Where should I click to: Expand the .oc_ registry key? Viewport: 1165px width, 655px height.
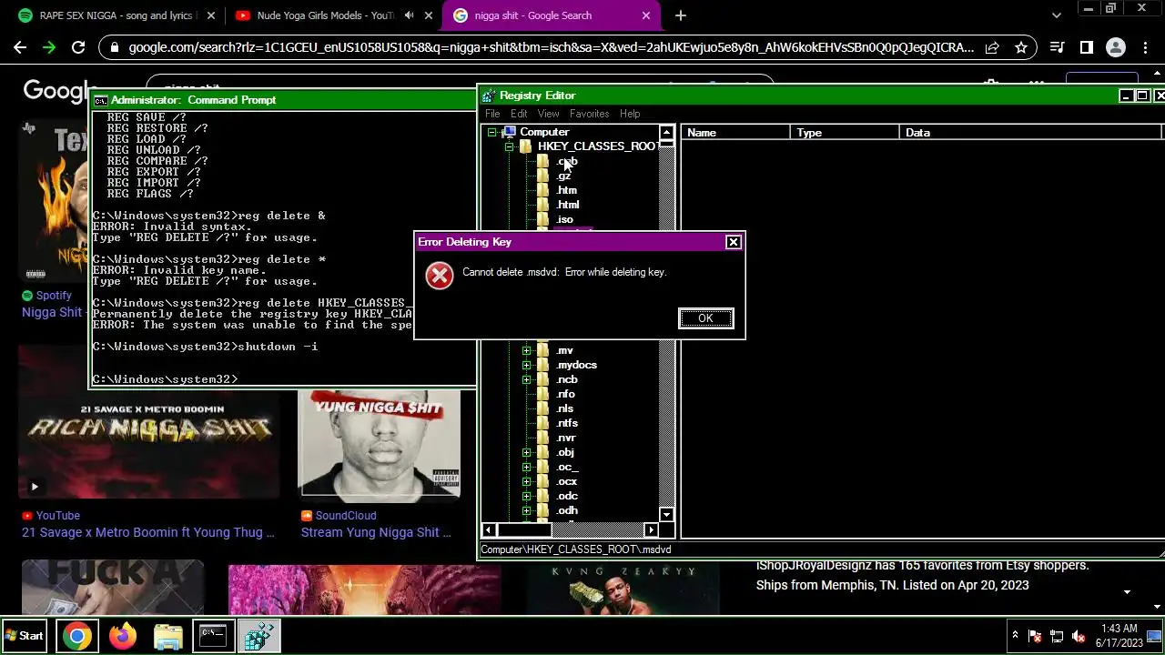click(527, 467)
